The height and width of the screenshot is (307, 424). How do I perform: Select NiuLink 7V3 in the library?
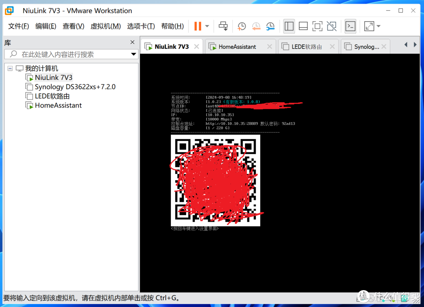pyautogui.click(x=53, y=78)
